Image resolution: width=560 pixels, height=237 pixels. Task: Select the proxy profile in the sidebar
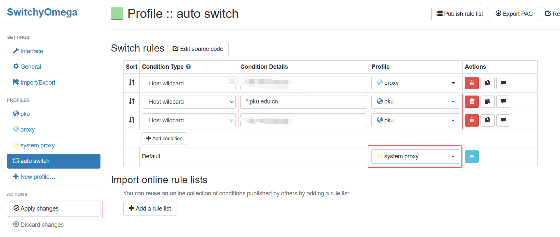[24, 129]
